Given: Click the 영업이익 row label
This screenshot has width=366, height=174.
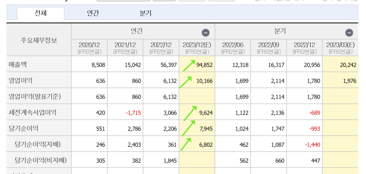Looking at the screenshot, I should (20, 81).
